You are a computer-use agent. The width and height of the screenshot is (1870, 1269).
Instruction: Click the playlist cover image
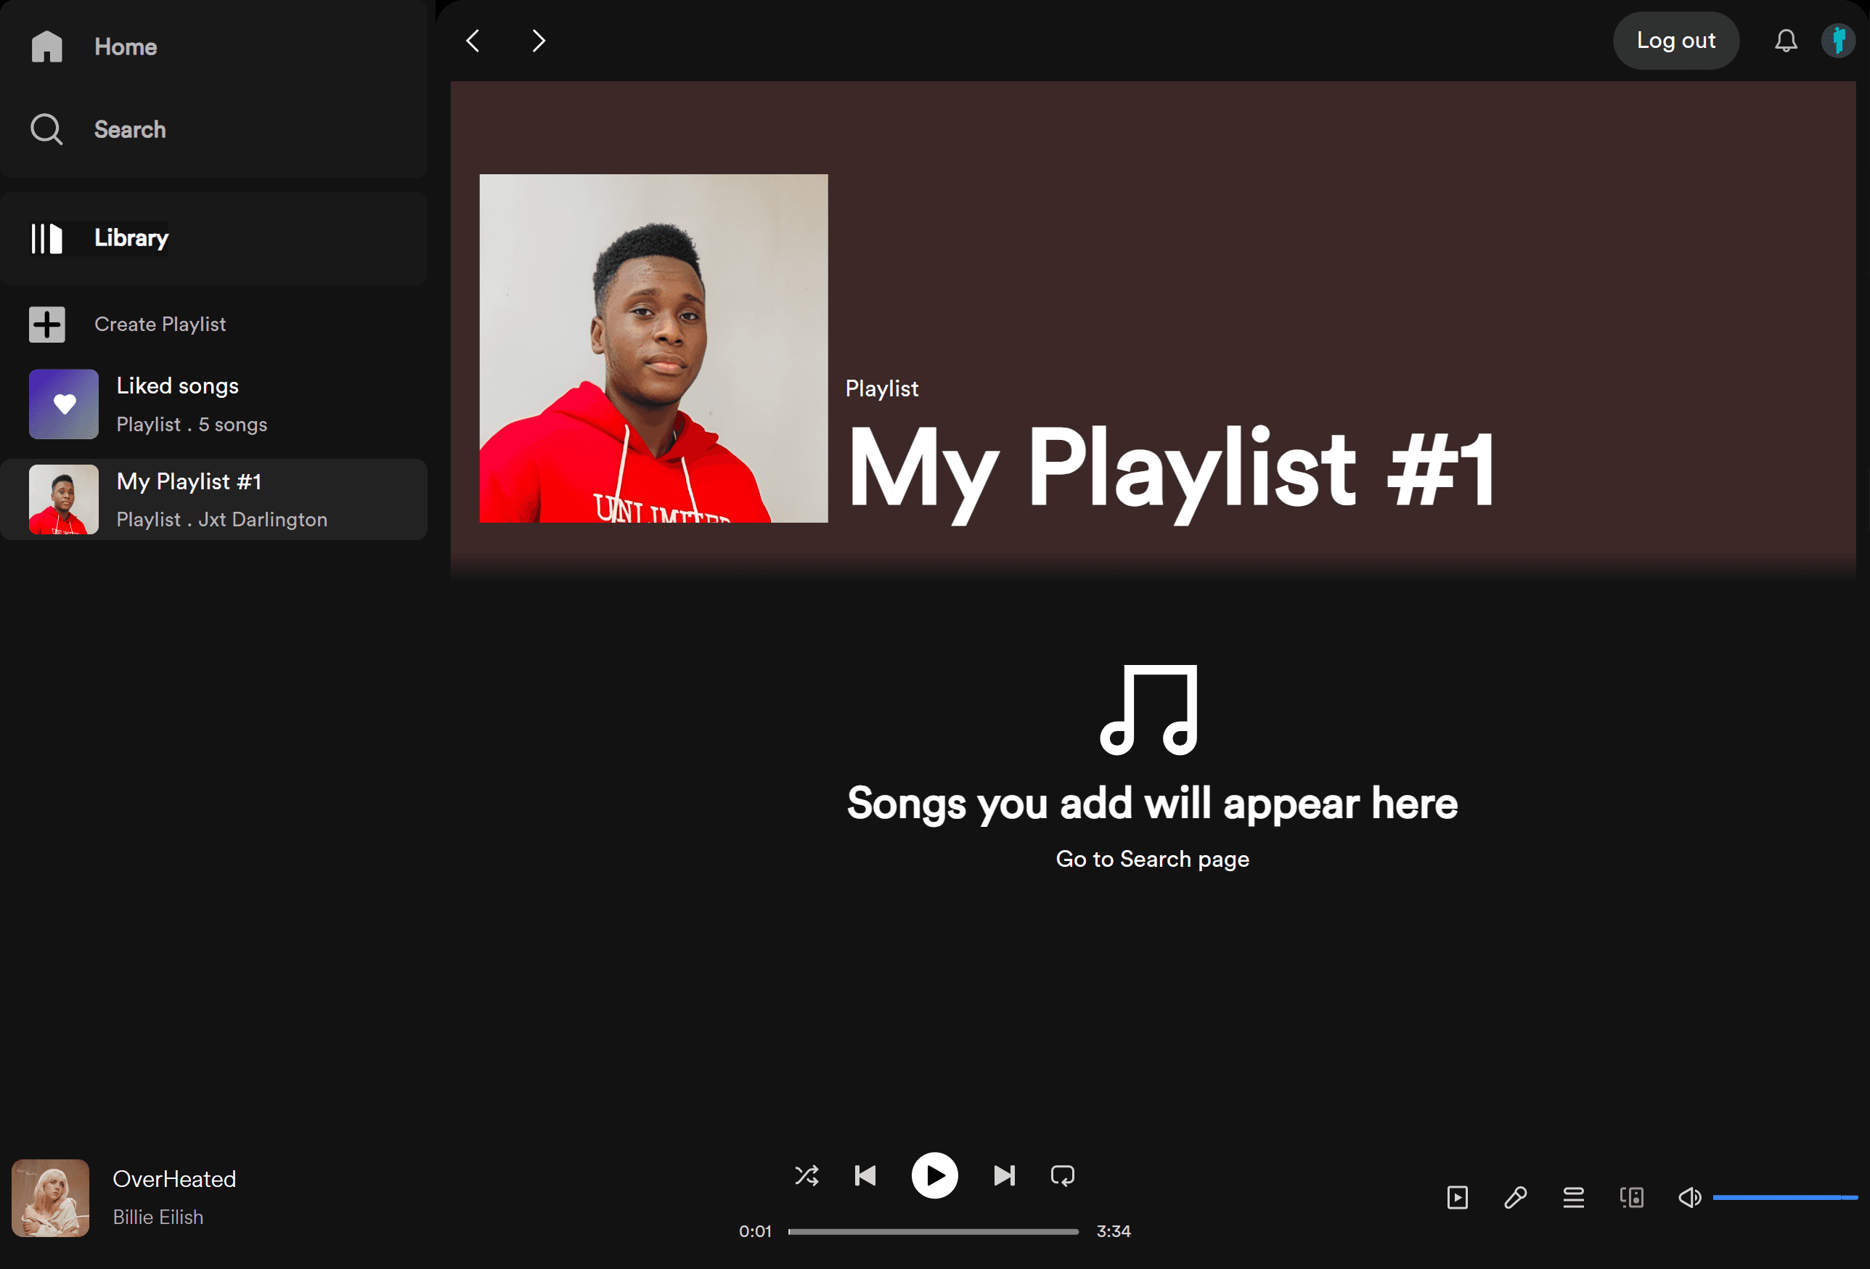tap(653, 348)
